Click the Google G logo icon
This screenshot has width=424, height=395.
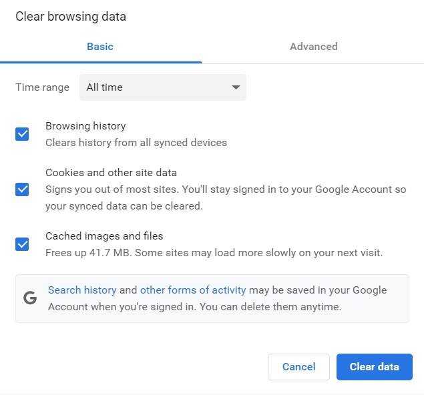click(30, 298)
